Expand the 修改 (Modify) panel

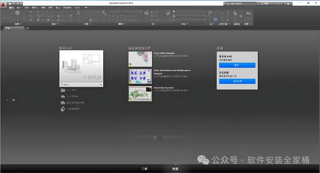point(55,24)
